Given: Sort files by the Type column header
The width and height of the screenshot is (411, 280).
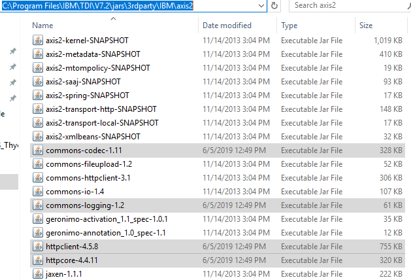Looking at the screenshot, I should 289,26.
